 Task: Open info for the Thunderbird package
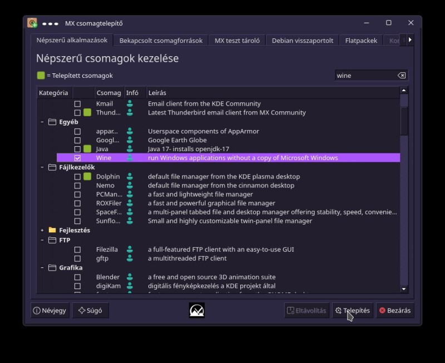point(130,113)
